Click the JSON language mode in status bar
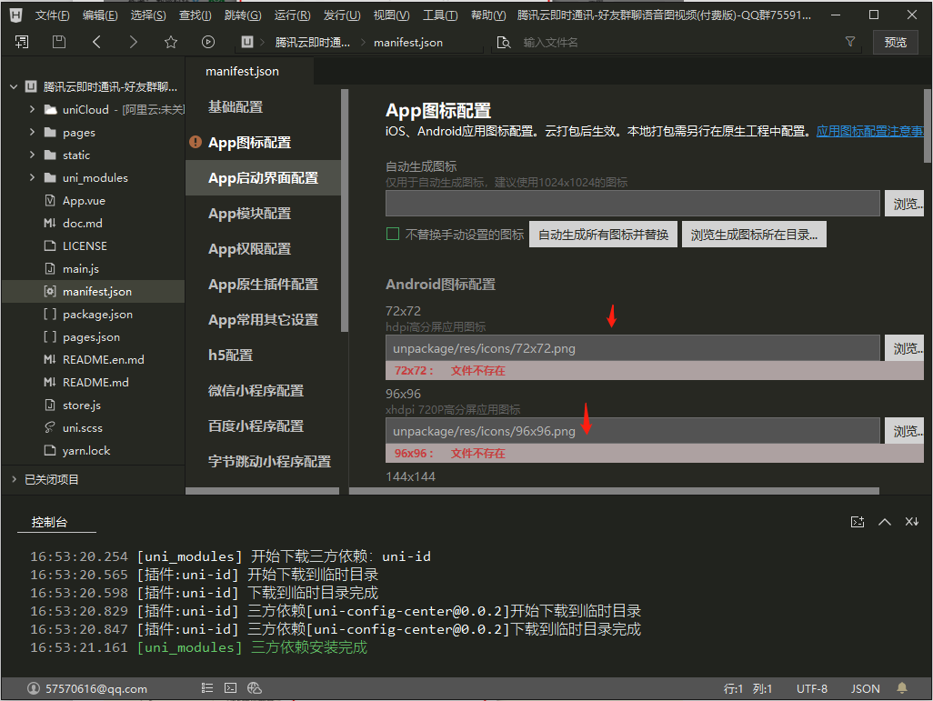 [865, 688]
